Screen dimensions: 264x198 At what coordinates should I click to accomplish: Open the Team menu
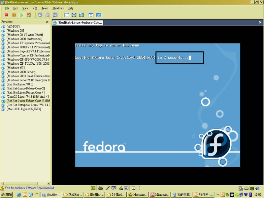tap(45, 8)
